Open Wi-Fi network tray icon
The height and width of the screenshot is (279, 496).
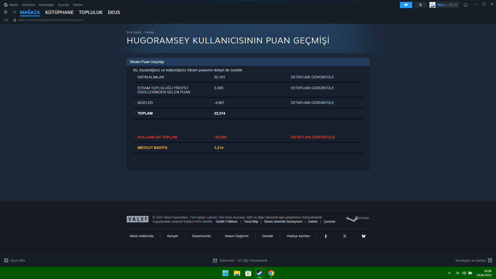click(458, 273)
